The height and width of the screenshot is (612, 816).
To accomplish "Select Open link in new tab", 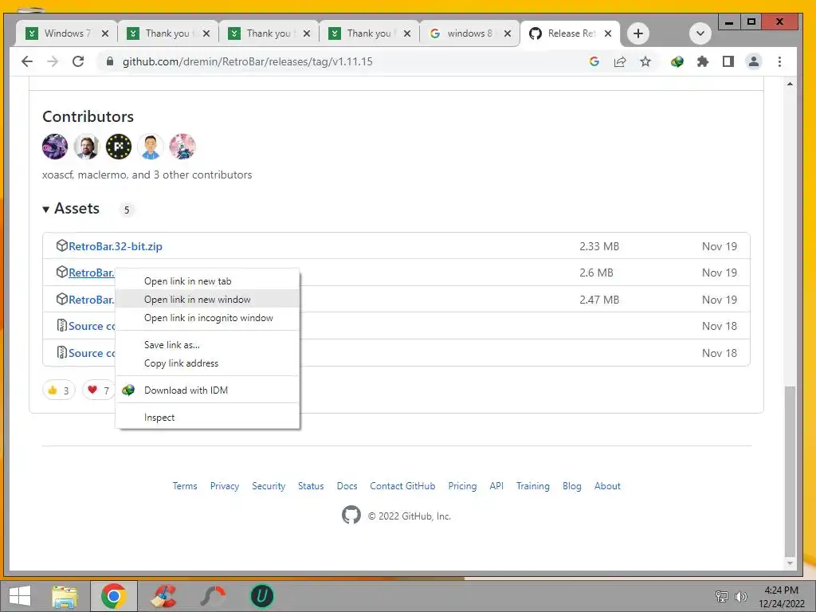I will 208,281.
